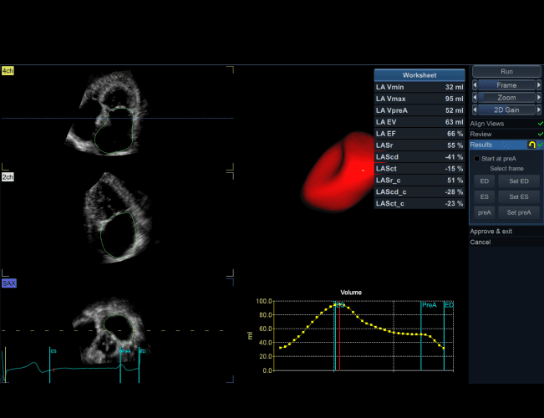Image resolution: width=544 pixels, height=418 pixels.
Task: Click the PreA marker line in Volume graph
Action: click(422, 334)
